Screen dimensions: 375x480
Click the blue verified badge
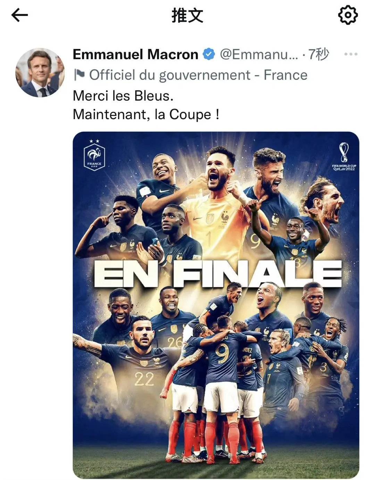coord(209,54)
